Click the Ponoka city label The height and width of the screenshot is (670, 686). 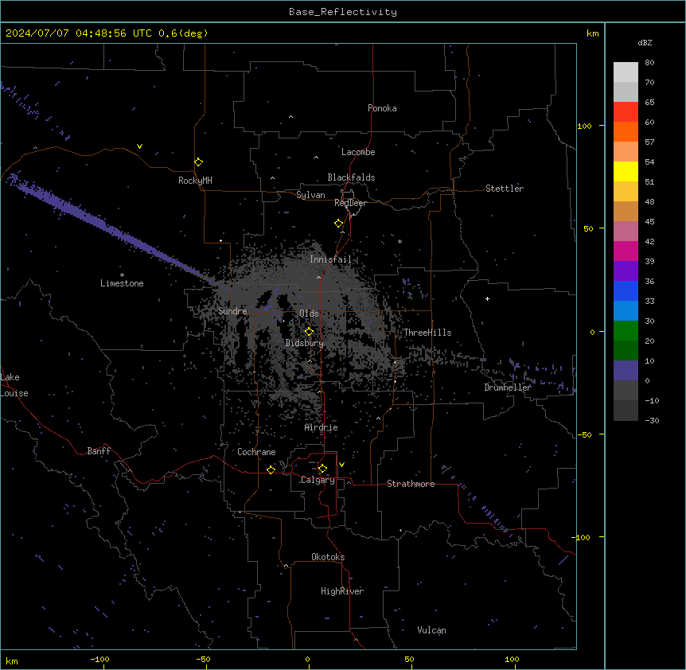click(x=382, y=108)
